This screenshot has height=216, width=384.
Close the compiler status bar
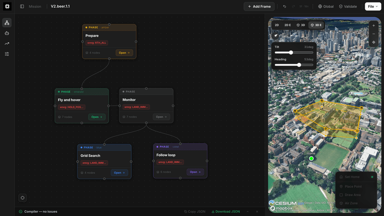click(x=257, y=212)
